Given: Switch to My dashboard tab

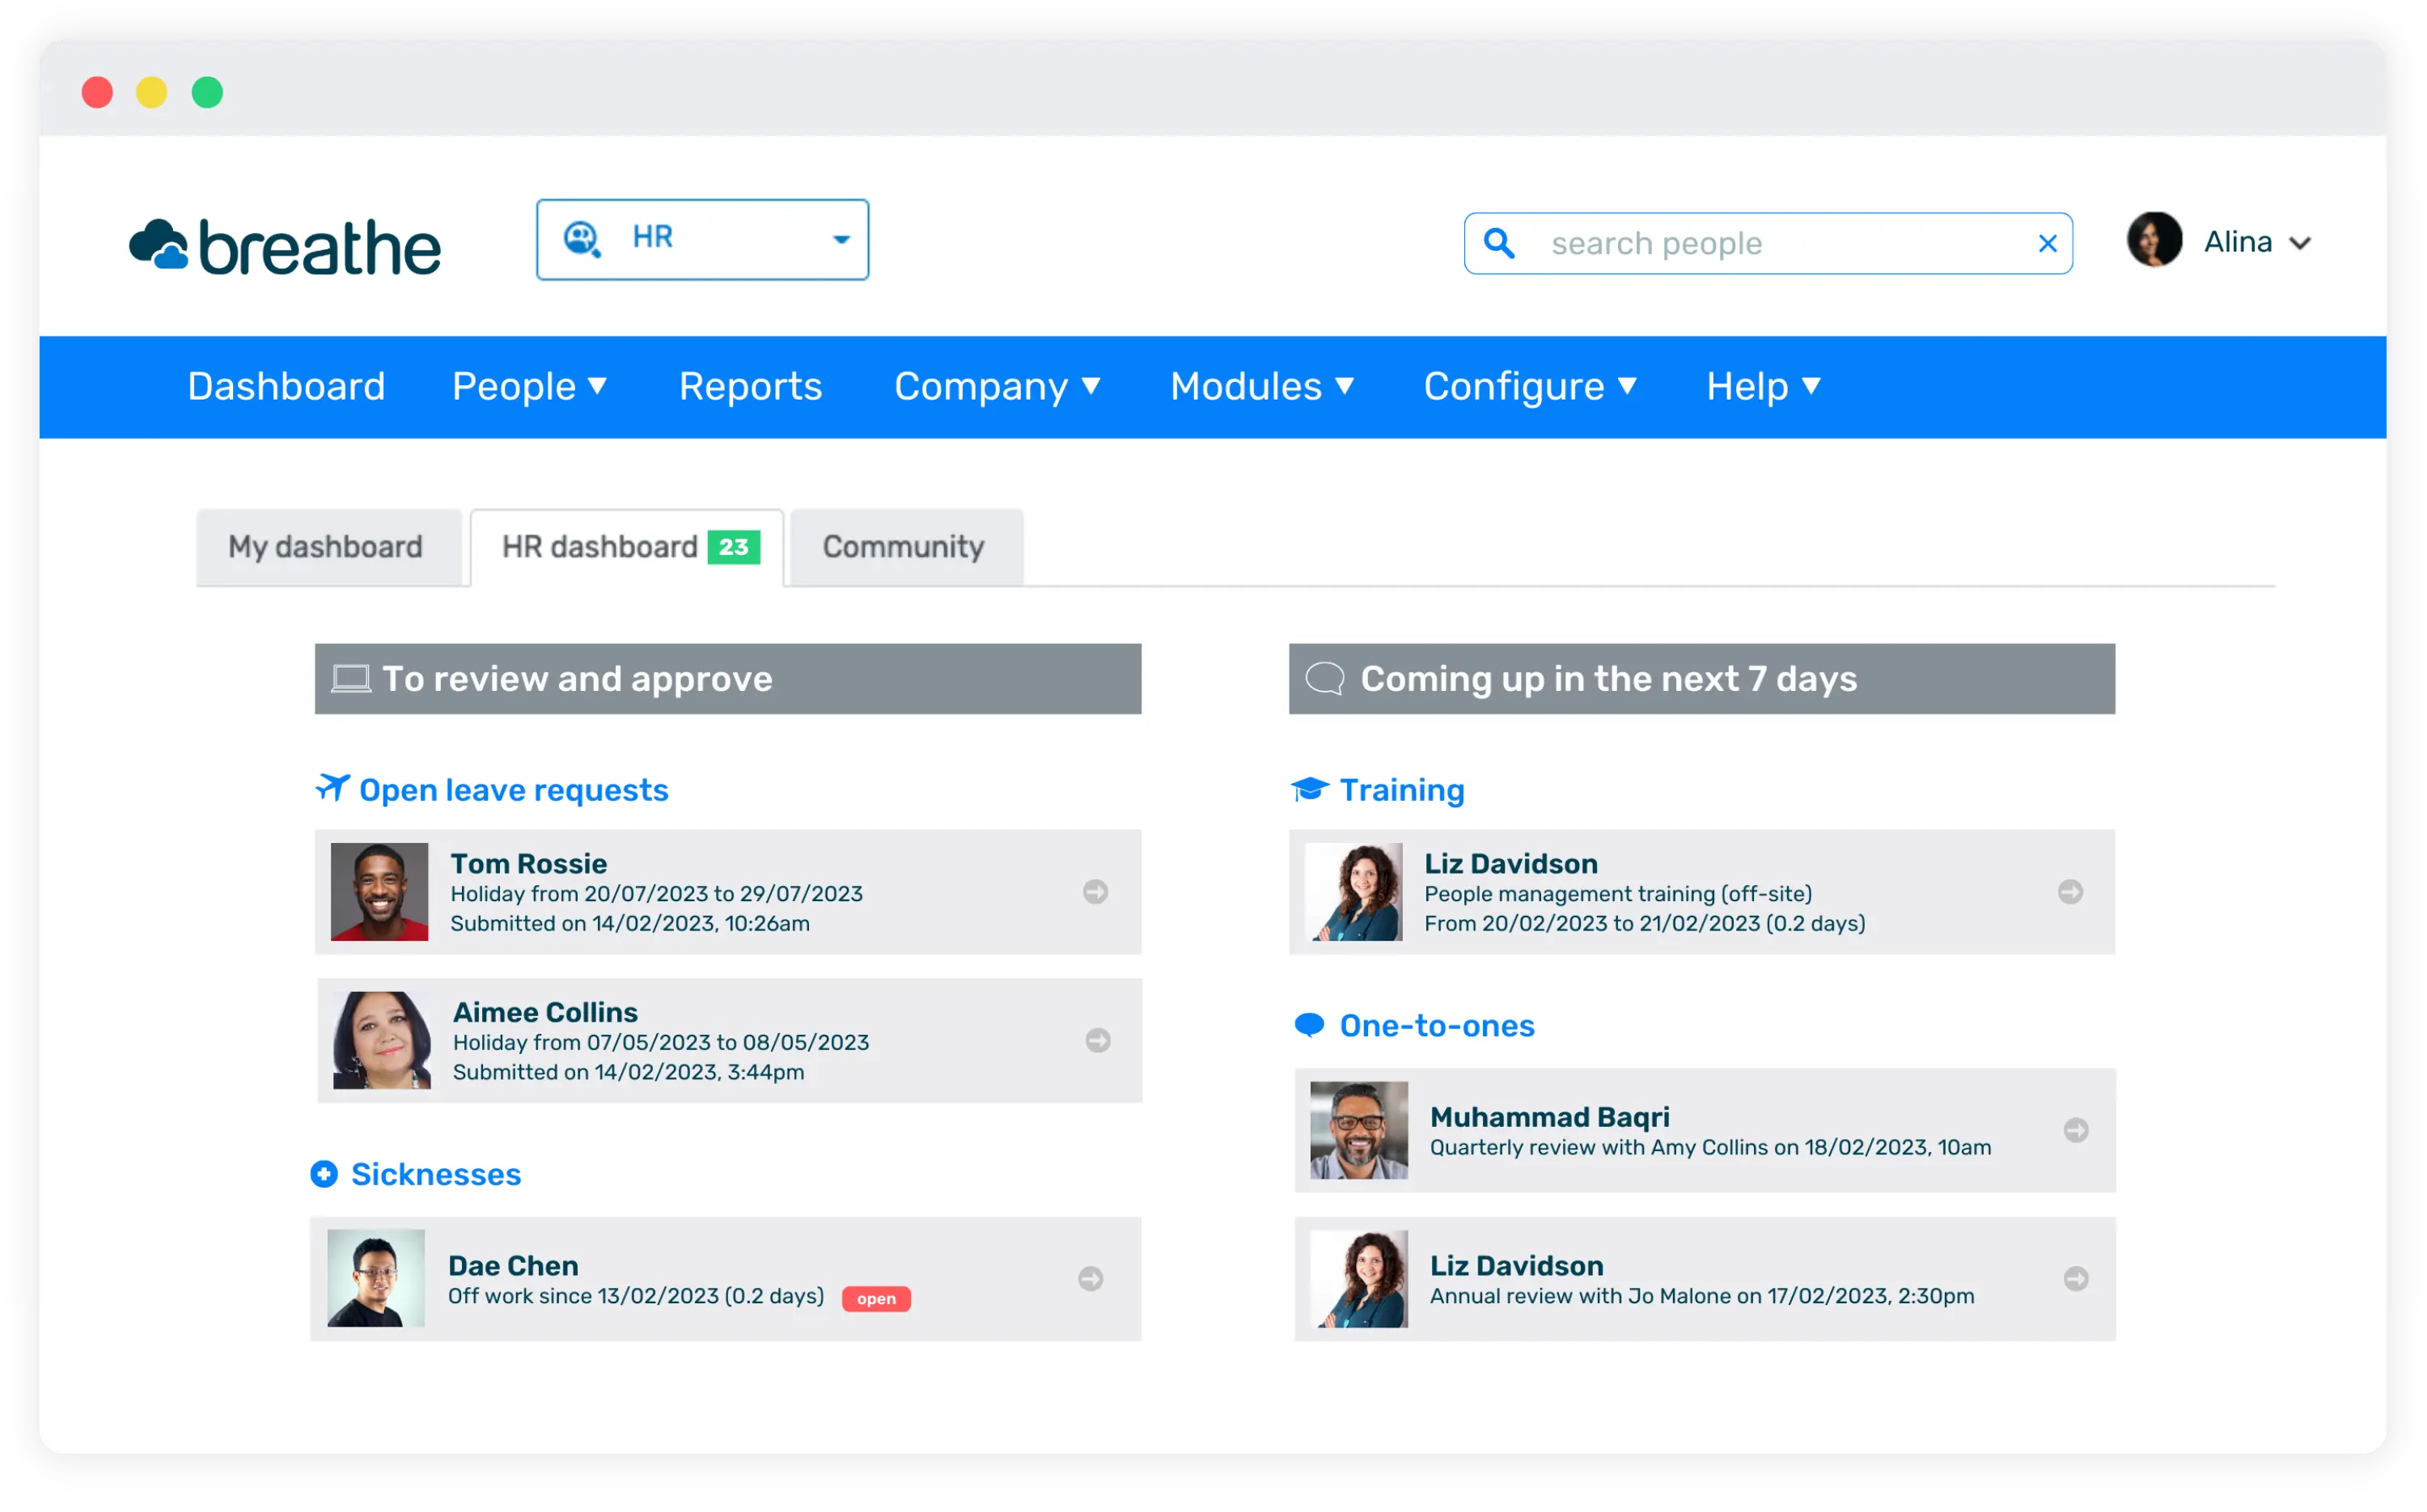Looking at the screenshot, I should 325,546.
